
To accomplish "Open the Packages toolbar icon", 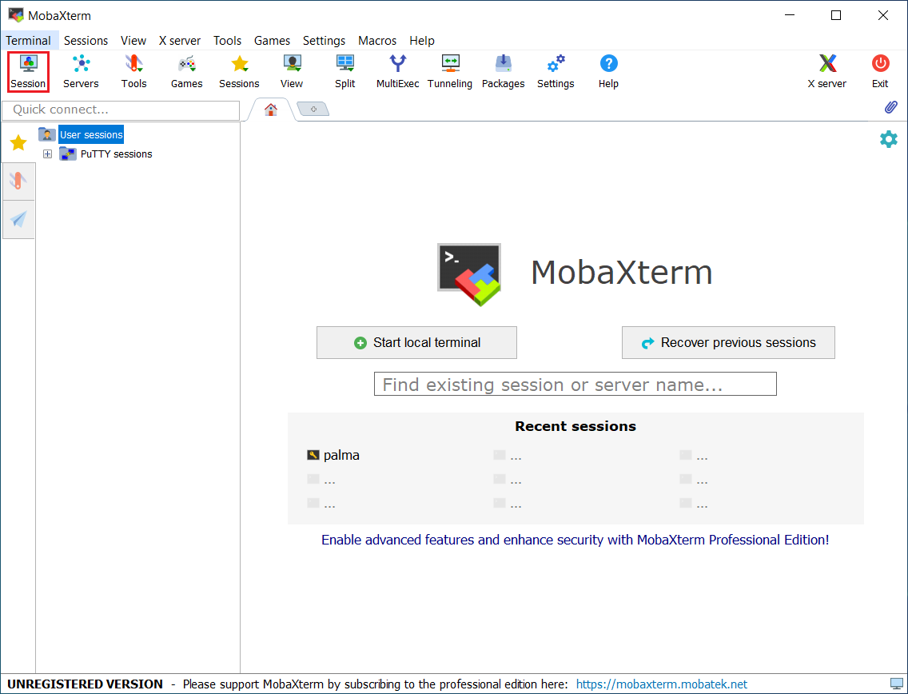I will (503, 72).
